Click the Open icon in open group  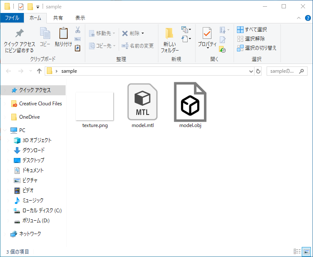coord(223,30)
